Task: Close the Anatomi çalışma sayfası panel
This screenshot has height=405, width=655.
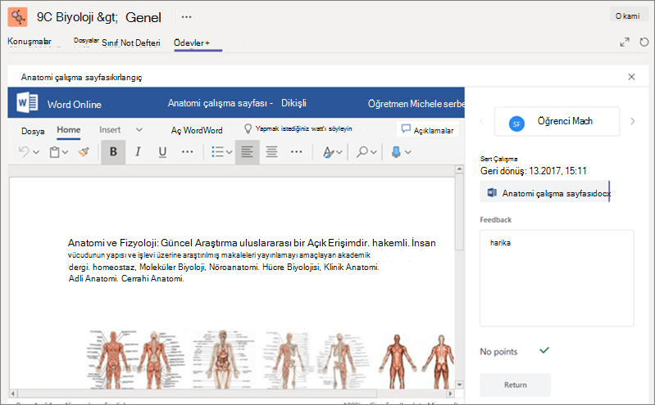Action: [x=631, y=77]
